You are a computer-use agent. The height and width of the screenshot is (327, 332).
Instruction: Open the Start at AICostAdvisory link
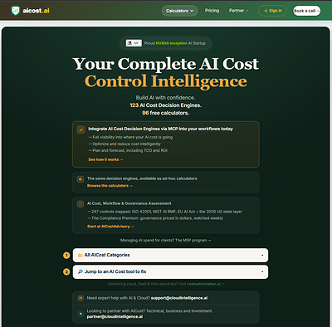(110, 227)
